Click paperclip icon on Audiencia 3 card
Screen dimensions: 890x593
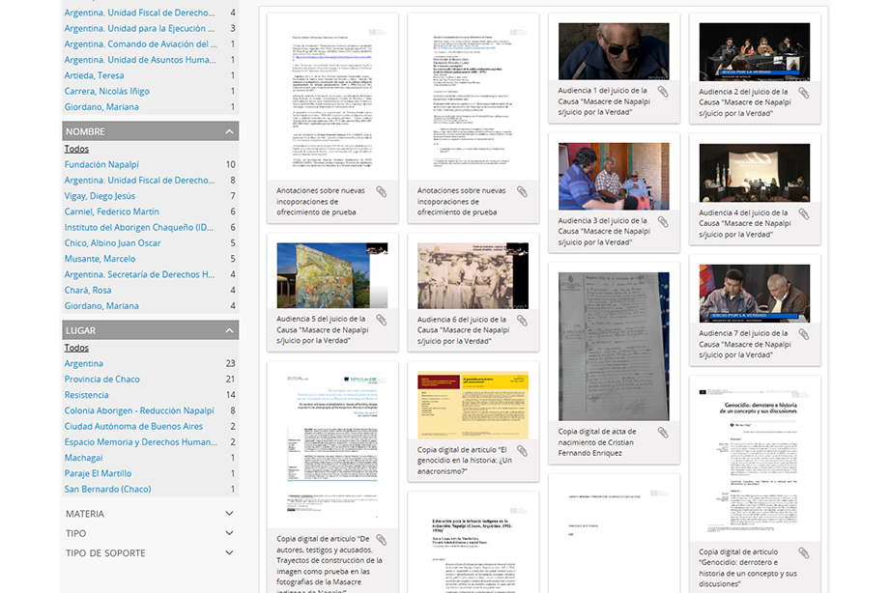(x=663, y=222)
